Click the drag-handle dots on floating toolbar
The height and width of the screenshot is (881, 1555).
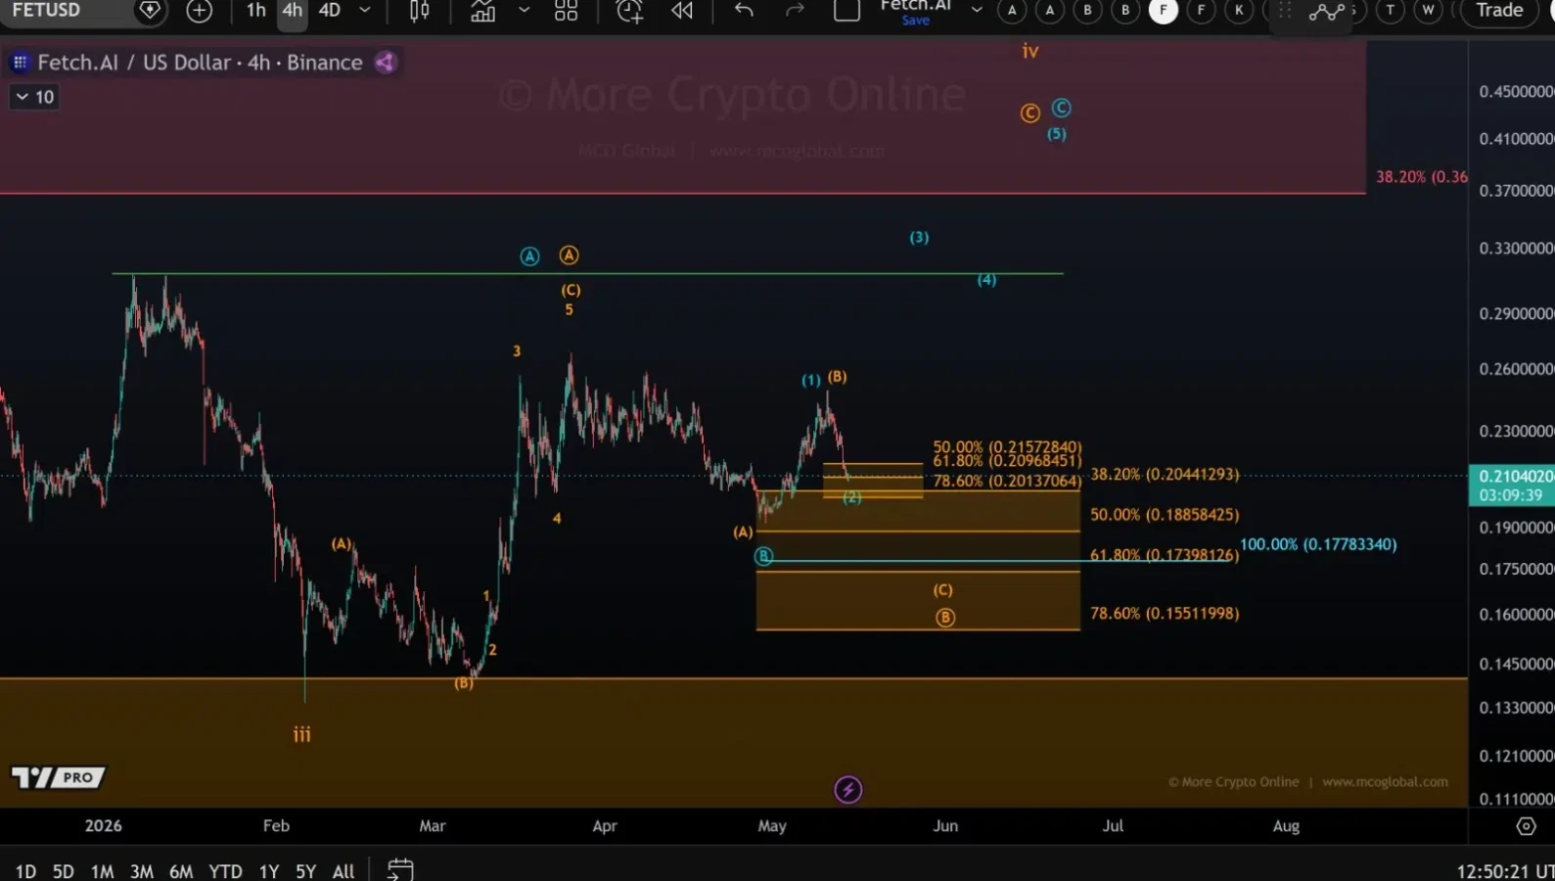coord(1285,11)
